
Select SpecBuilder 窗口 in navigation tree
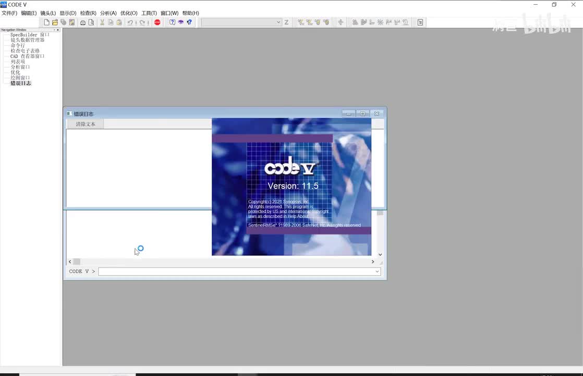[30, 34]
